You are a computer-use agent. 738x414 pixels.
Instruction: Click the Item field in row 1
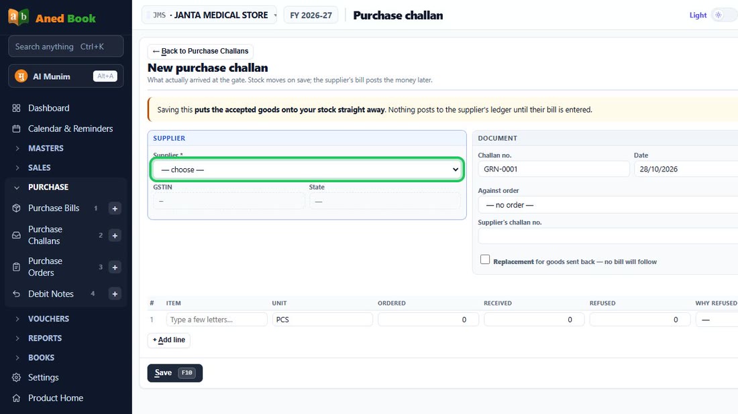click(217, 320)
